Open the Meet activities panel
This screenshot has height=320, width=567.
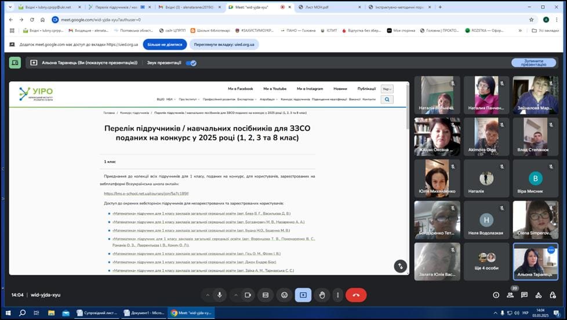tap(539, 295)
